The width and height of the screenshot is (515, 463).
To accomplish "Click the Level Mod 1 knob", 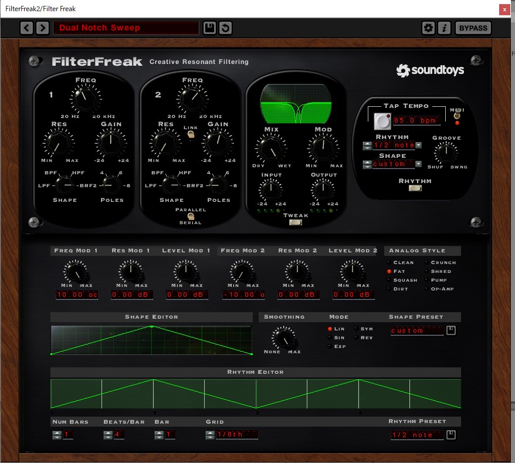I will pyautogui.click(x=186, y=272).
